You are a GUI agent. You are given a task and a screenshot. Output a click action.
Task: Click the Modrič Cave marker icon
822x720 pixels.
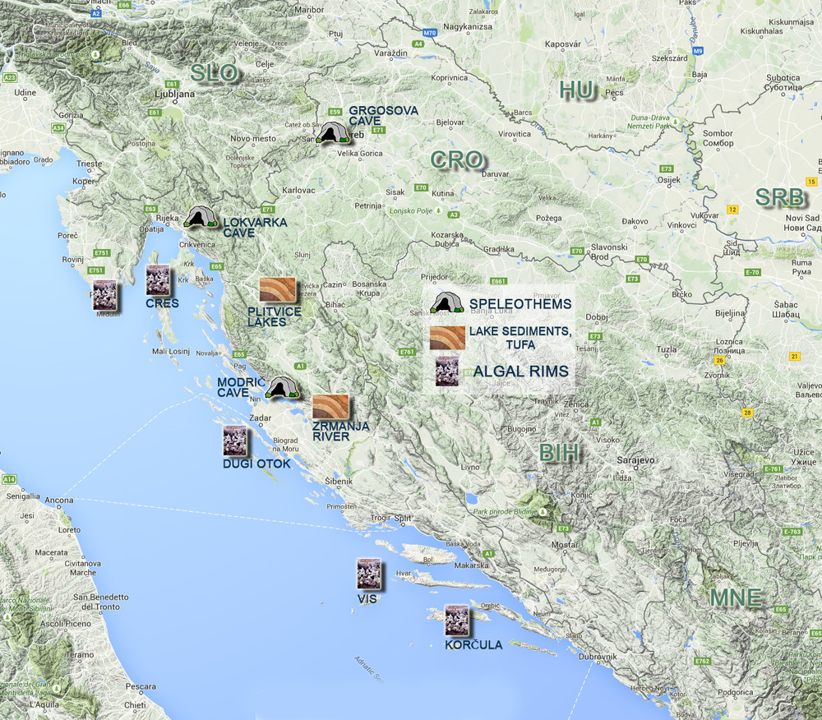[x=281, y=387]
